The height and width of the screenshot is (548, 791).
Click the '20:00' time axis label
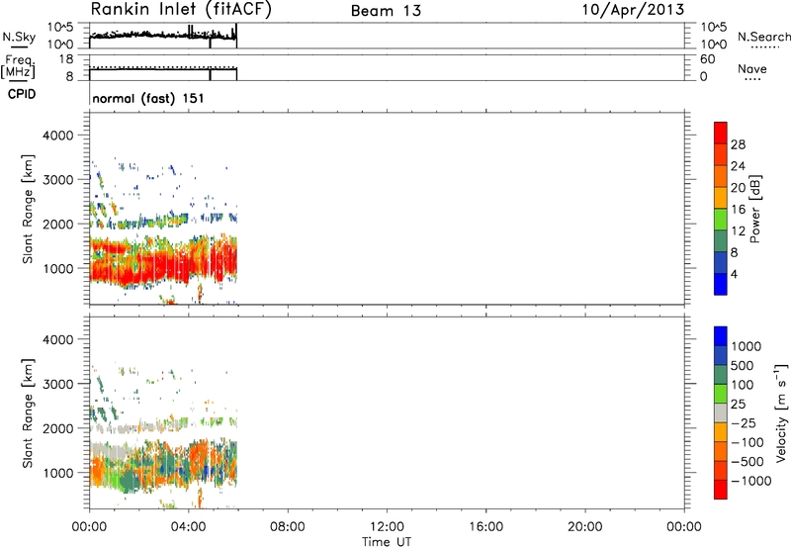pyautogui.click(x=585, y=527)
